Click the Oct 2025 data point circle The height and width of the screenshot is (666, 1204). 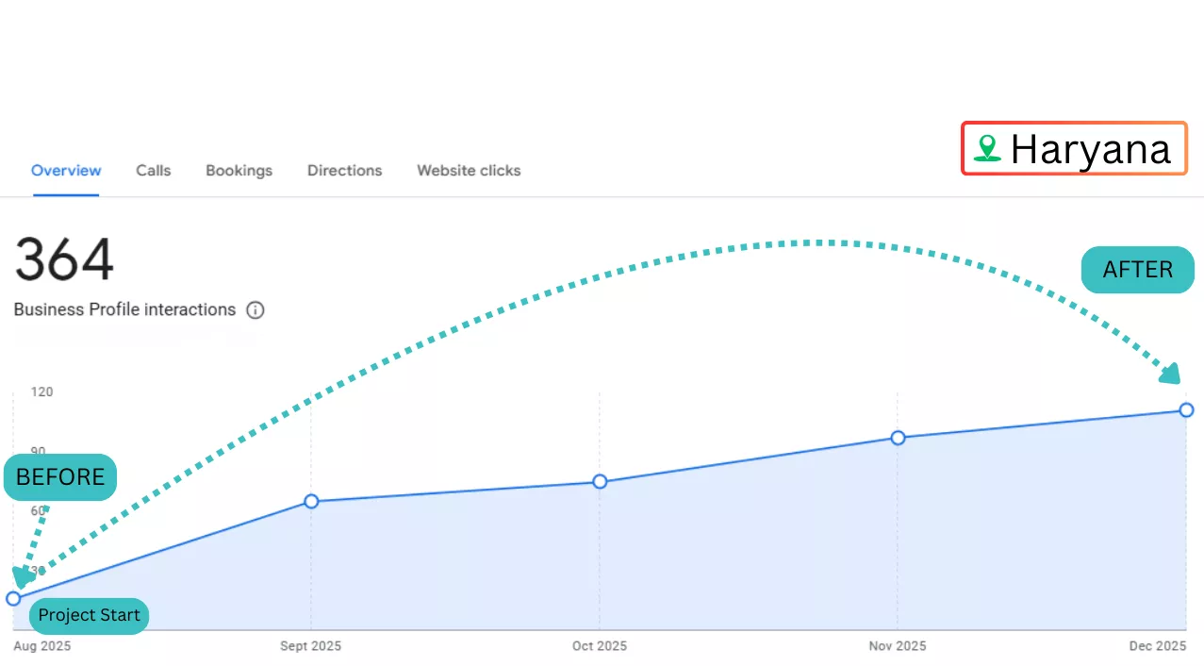pos(600,481)
